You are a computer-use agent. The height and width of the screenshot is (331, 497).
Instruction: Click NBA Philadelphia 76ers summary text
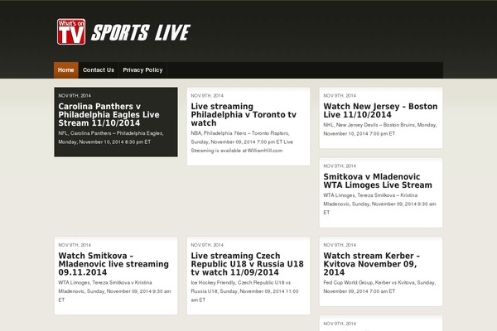[x=242, y=142]
